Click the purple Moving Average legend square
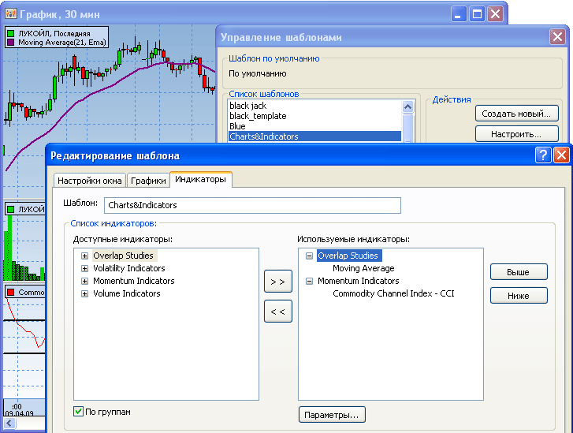The height and width of the screenshot is (433, 573). [11, 43]
